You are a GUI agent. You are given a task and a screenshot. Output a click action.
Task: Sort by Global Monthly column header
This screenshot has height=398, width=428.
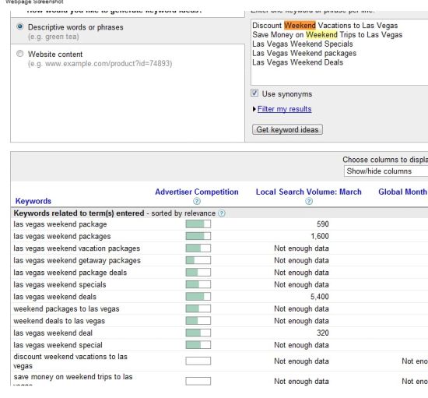point(403,192)
